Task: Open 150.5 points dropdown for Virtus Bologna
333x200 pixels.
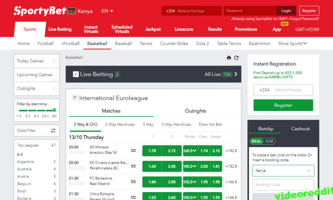Action: (190, 196)
